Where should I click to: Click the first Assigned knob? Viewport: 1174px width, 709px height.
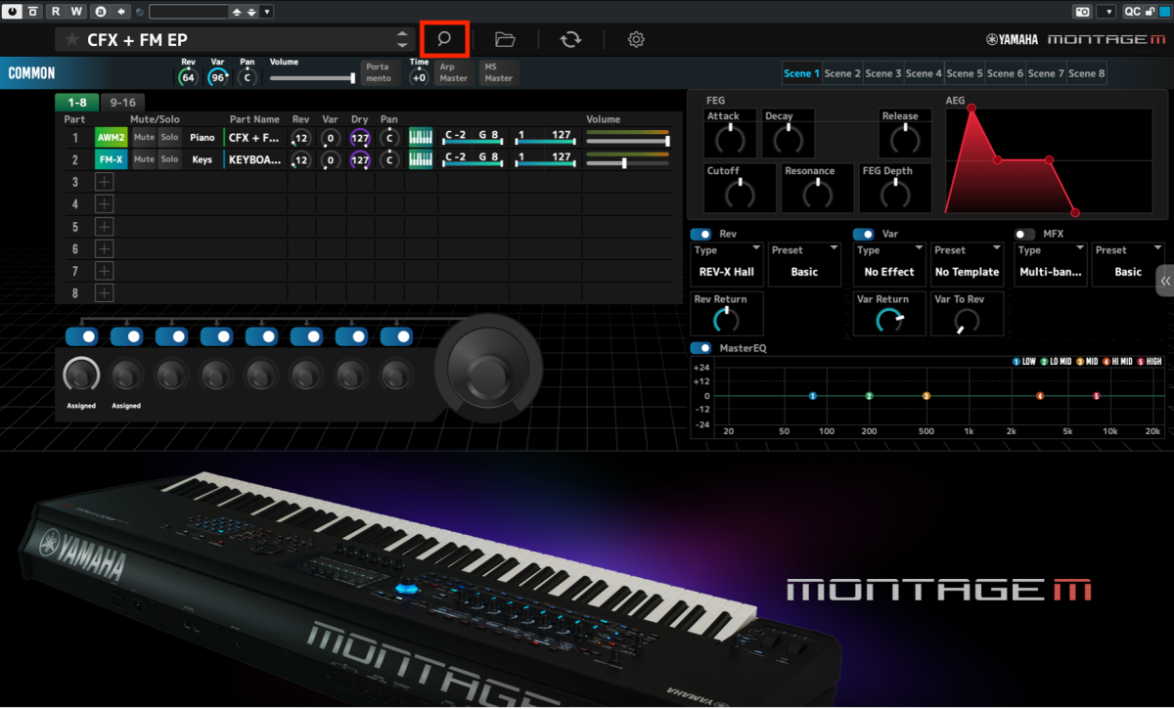click(x=81, y=374)
